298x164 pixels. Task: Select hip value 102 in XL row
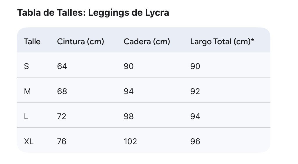(x=130, y=142)
